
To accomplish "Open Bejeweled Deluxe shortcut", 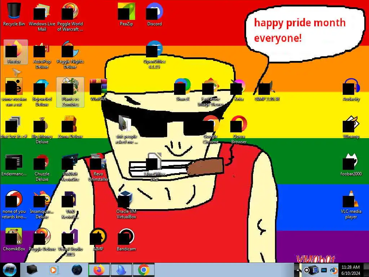I will pos(42,92).
